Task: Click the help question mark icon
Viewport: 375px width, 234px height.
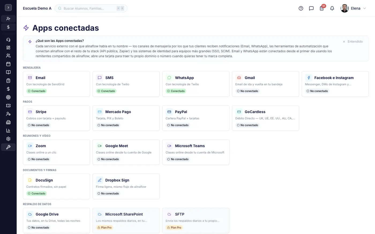Action: 301,8
